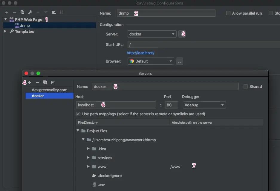
Task: Copy configuration icon in Run/Debug toolbar
Action: (x=22, y=12)
